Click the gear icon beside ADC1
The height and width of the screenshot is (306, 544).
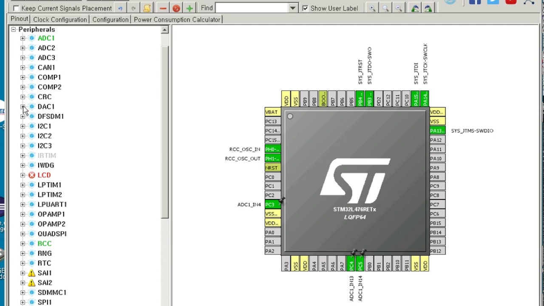(32, 38)
